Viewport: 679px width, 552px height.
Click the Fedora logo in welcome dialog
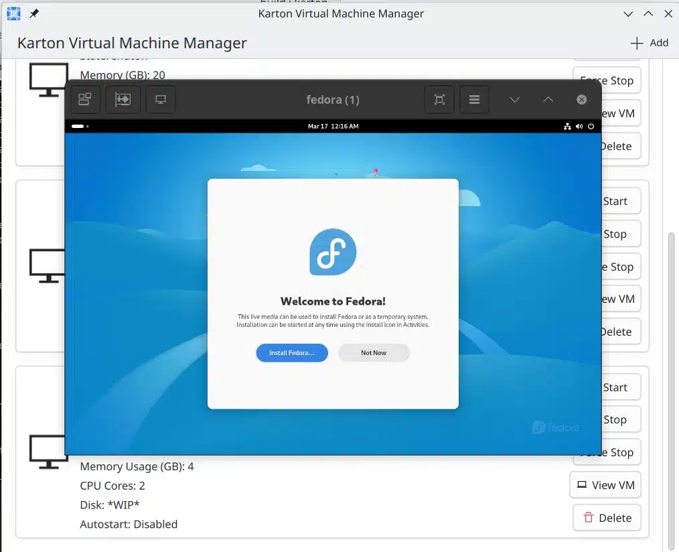[333, 252]
